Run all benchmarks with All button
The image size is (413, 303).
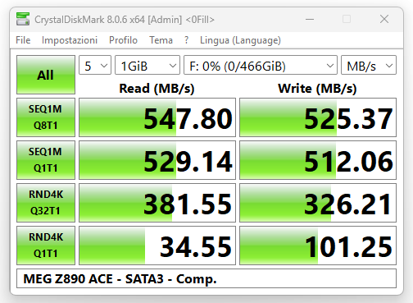pos(46,75)
